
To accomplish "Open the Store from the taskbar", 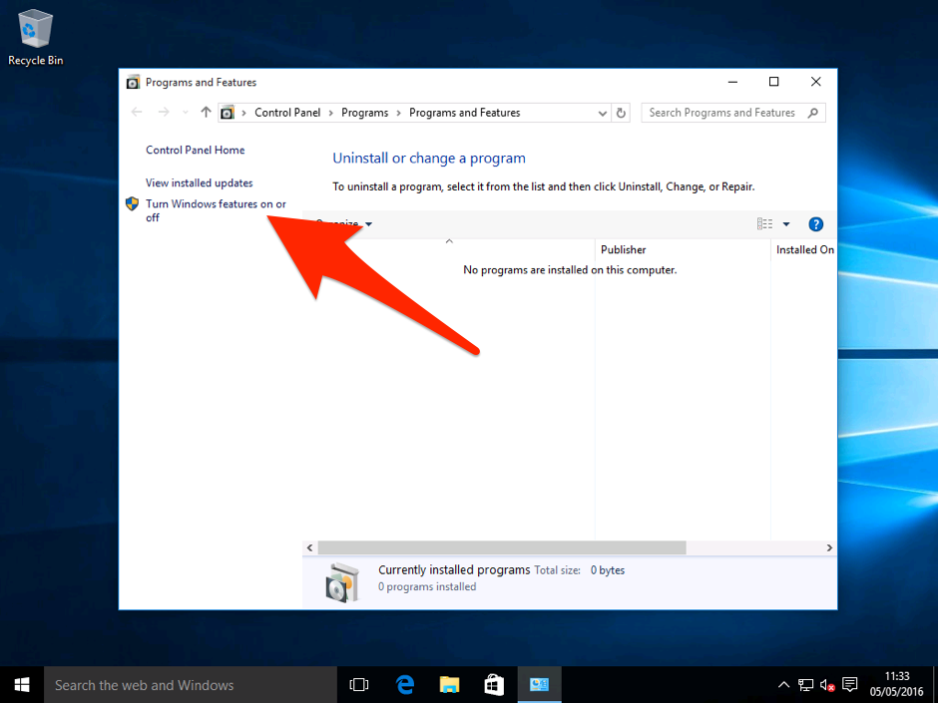I will pyautogui.click(x=494, y=685).
